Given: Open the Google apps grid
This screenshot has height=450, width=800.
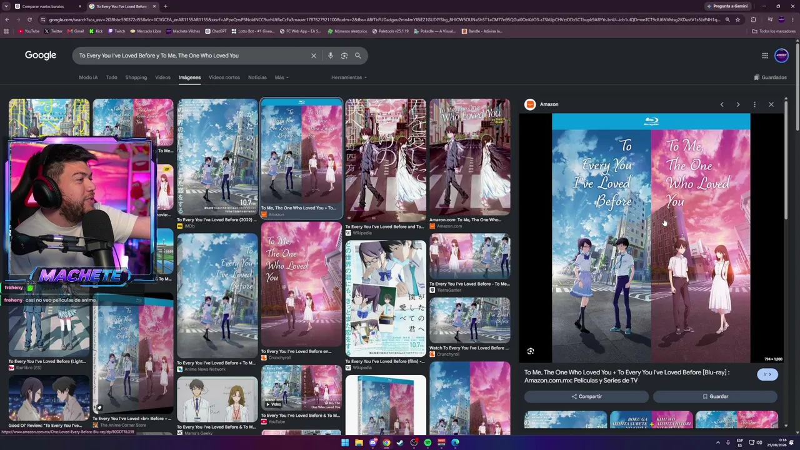Looking at the screenshot, I should tap(765, 56).
